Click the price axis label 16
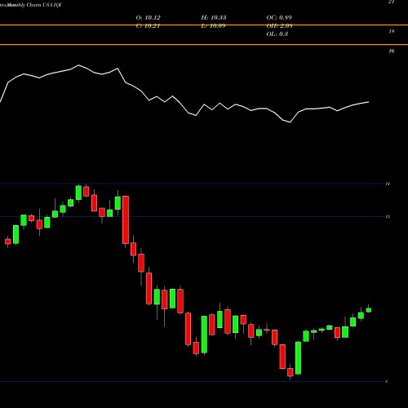The image size is (408, 408). coord(392,51)
